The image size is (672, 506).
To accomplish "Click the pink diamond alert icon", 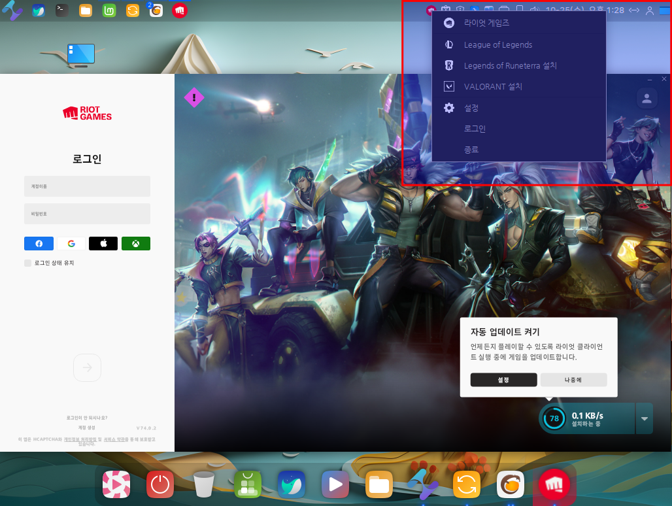I will tap(194, 97).
